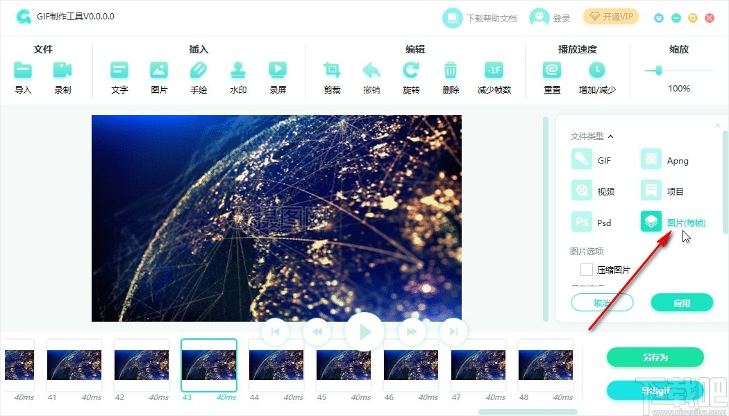Select frame 45 thumbnail
Image resolution: width=729 pixels, height=416 pixels.
tap(344, 365)
